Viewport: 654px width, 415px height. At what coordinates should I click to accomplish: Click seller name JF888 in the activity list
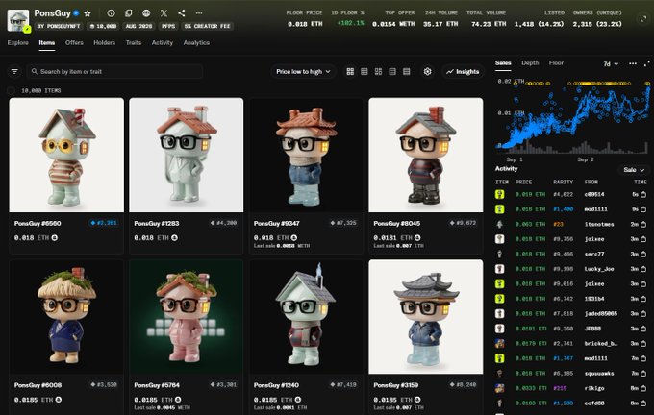(x=592, y=329)
